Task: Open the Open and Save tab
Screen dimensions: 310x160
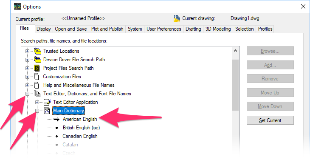Action: tap(71, 29)
